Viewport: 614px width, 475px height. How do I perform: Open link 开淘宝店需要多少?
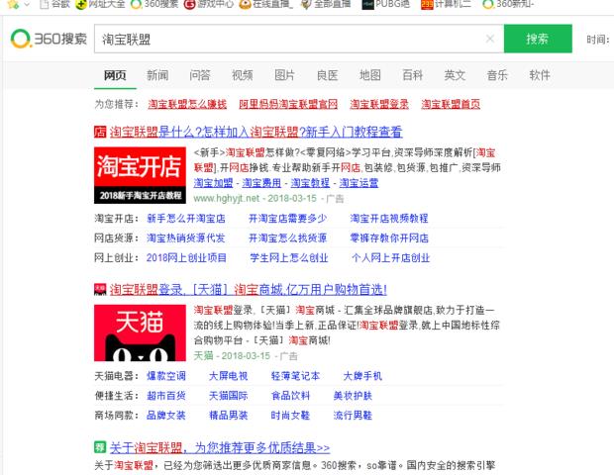[x=288, y=219]
